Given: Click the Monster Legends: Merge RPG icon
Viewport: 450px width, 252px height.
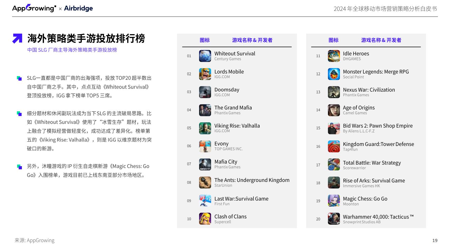Looking at the screenshot, I should pos(334,74).
